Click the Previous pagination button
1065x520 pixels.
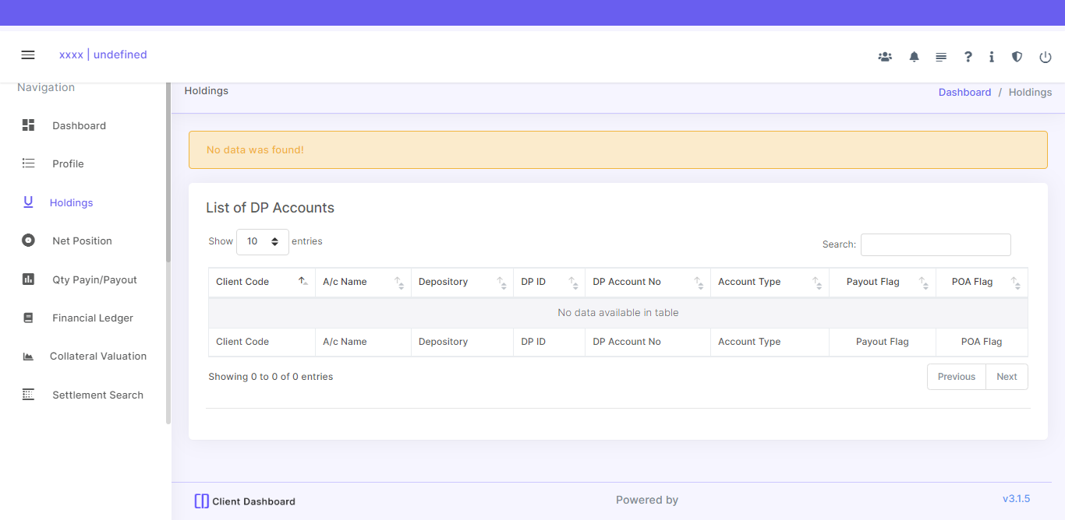tap(957, 377)
